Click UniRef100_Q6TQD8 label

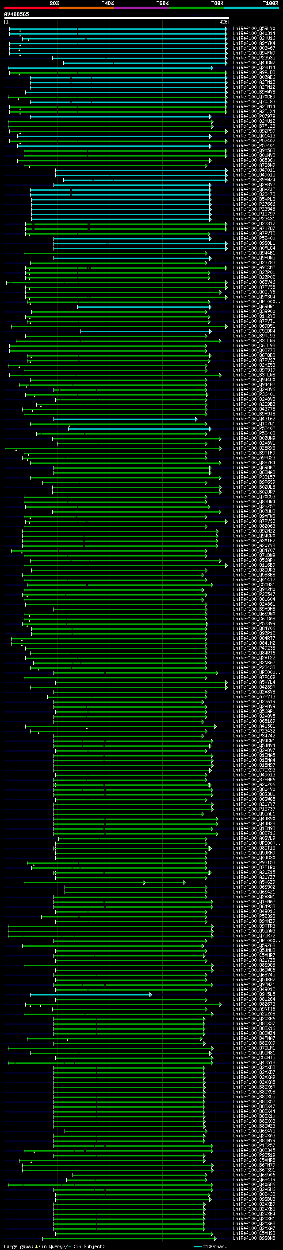tap(253, 355)
